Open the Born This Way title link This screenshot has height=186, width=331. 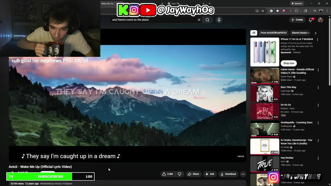[x=288, y=87]
